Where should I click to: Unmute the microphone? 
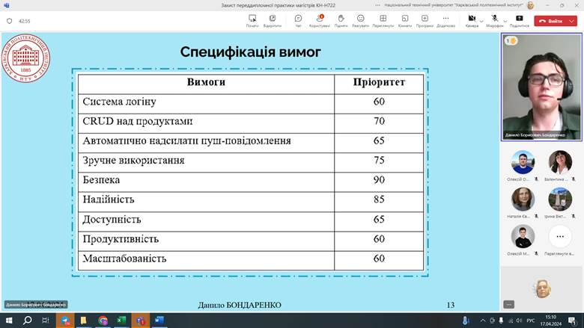(x=495, y=21)
